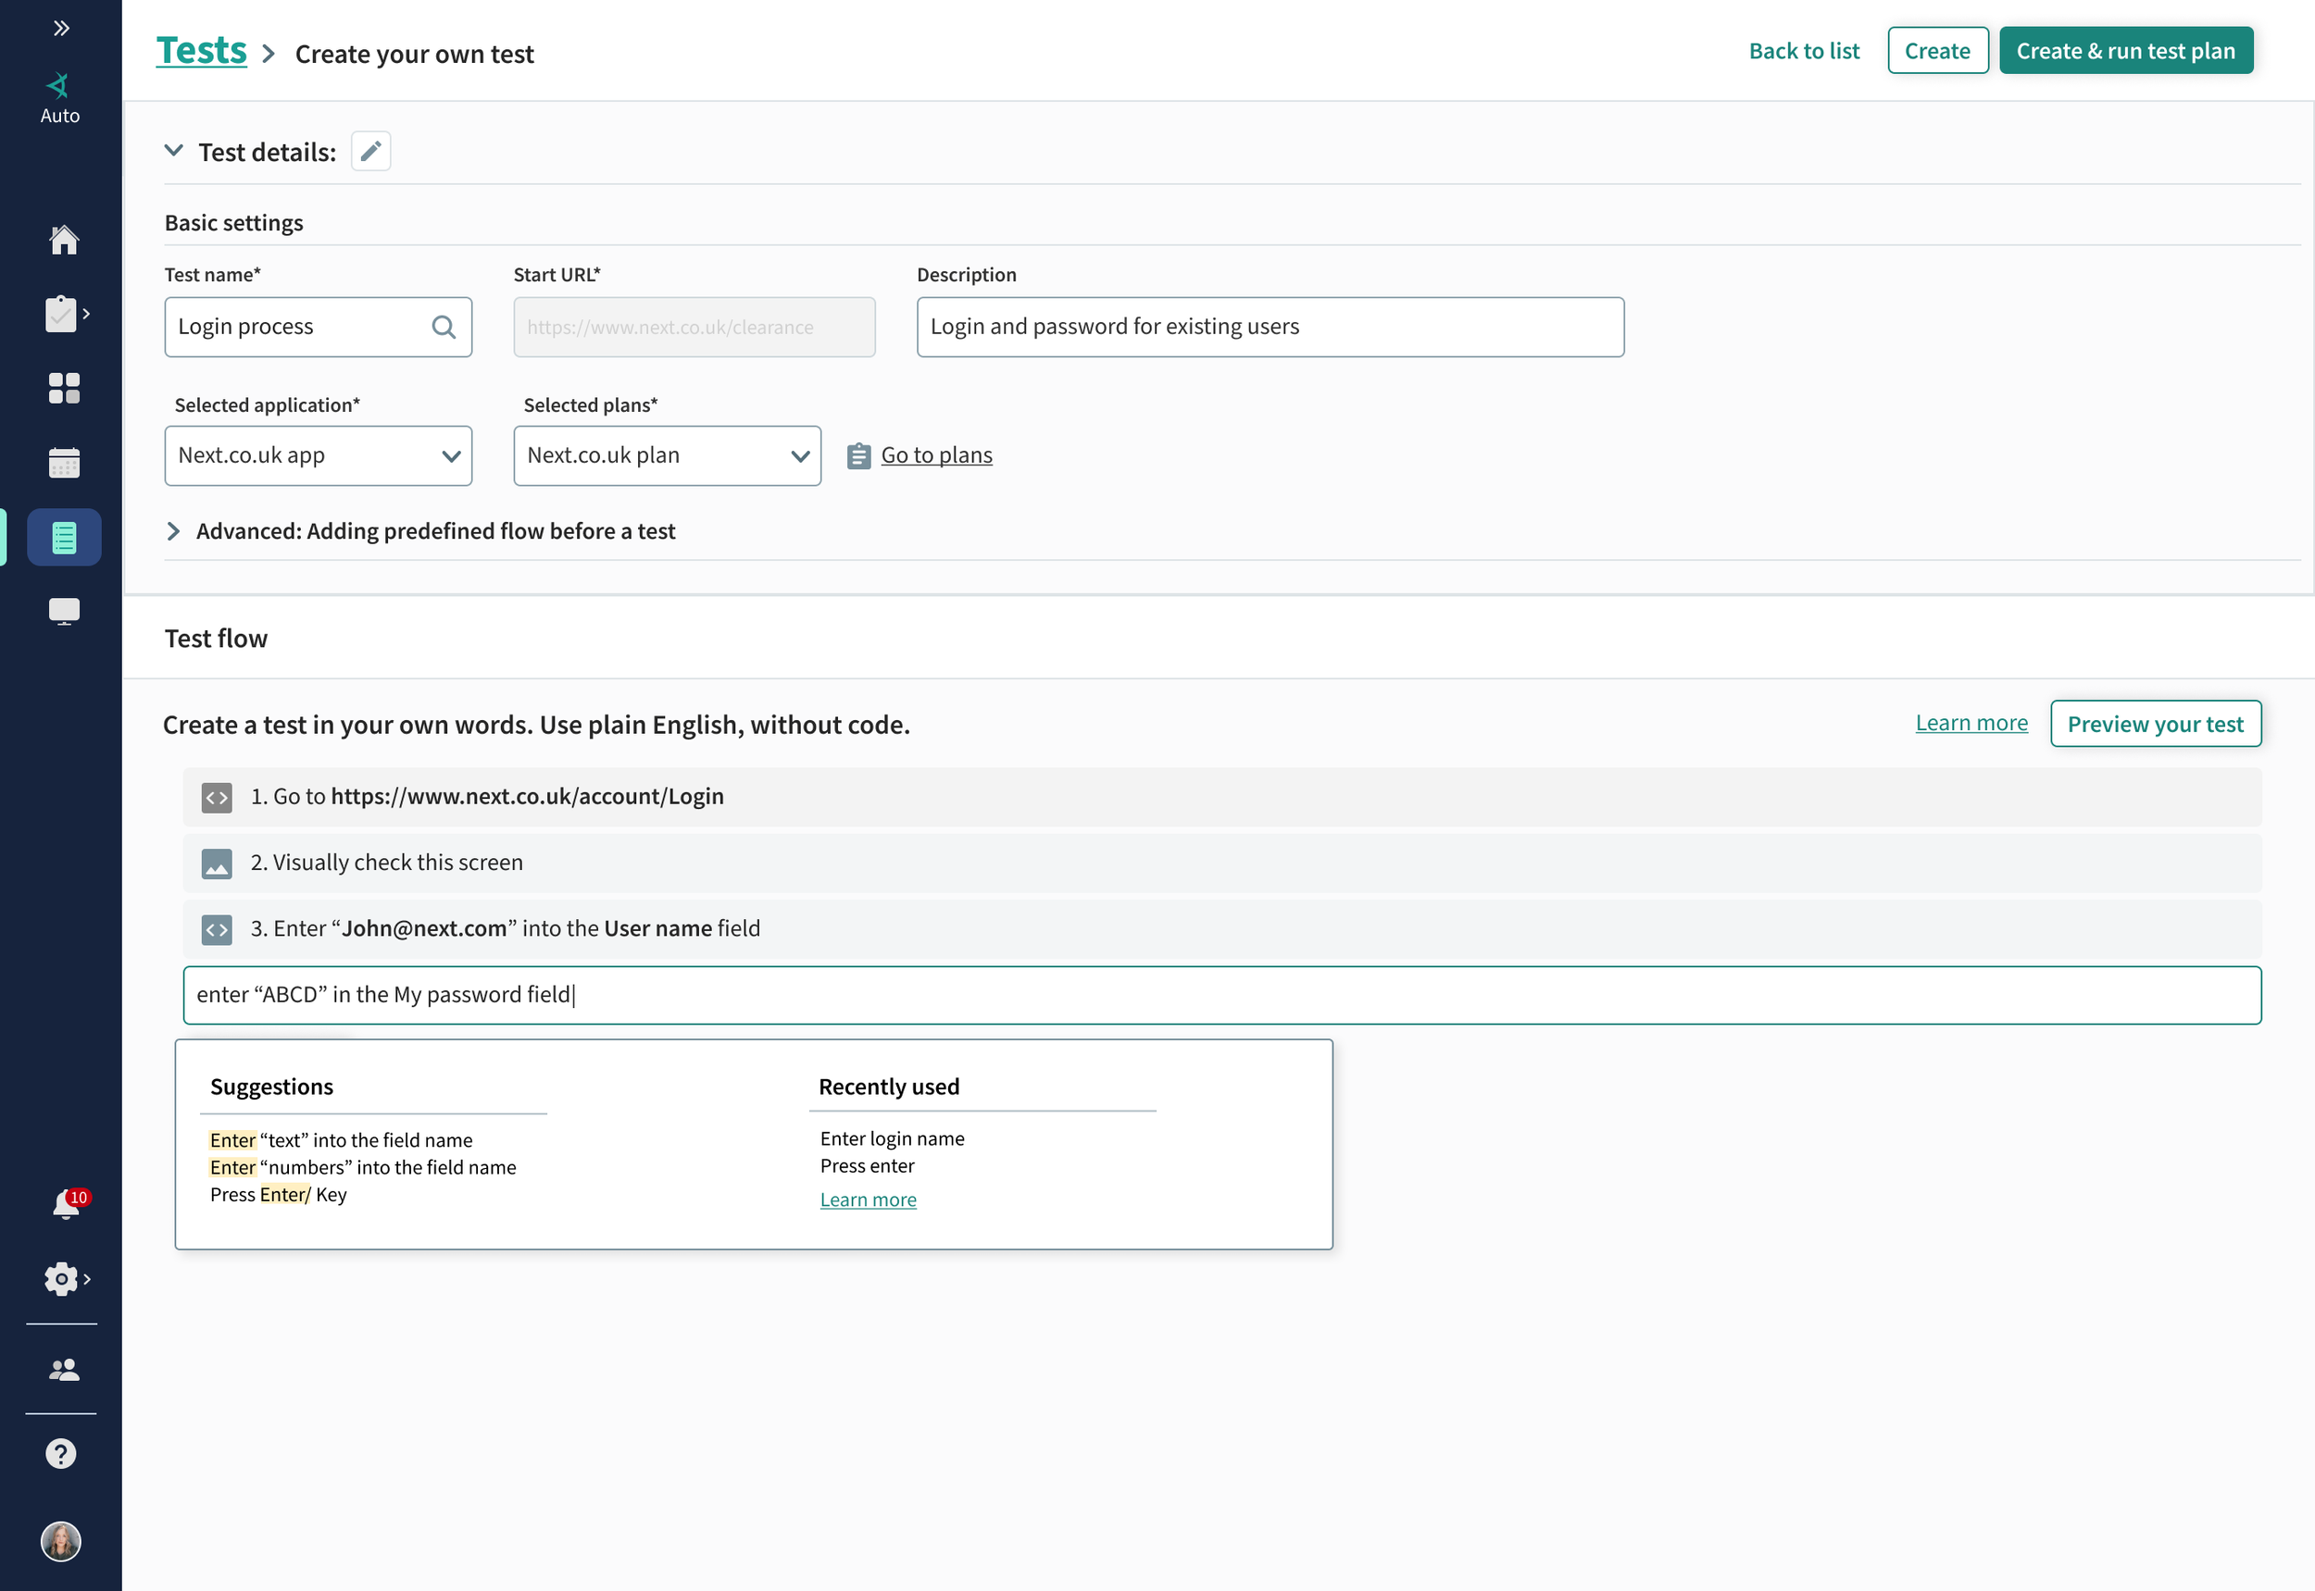Open Learn more link beside Preview your test
The image size is (2315, 1591).
click(x=1971, y=723)
